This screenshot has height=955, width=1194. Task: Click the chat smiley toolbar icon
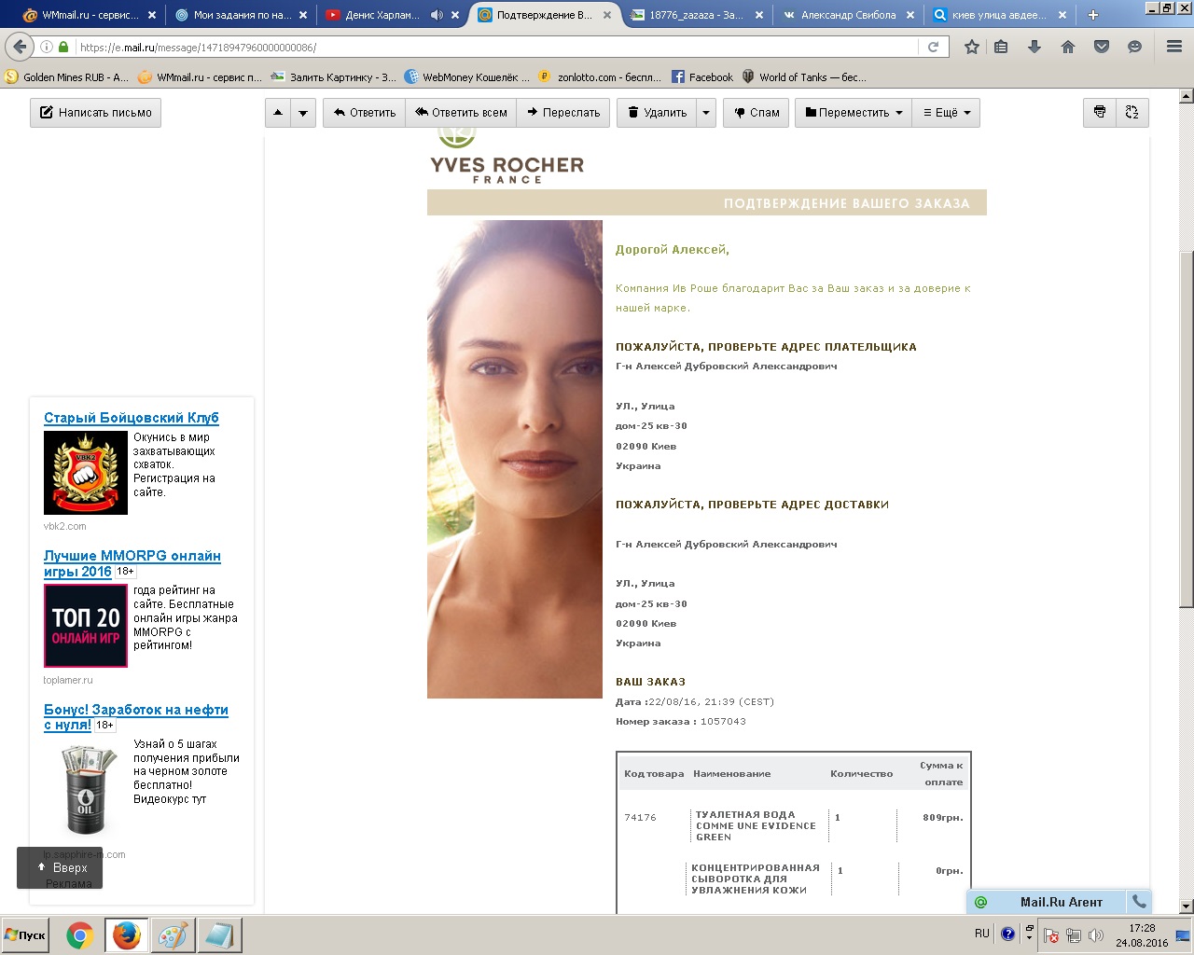click(1135, 47)
